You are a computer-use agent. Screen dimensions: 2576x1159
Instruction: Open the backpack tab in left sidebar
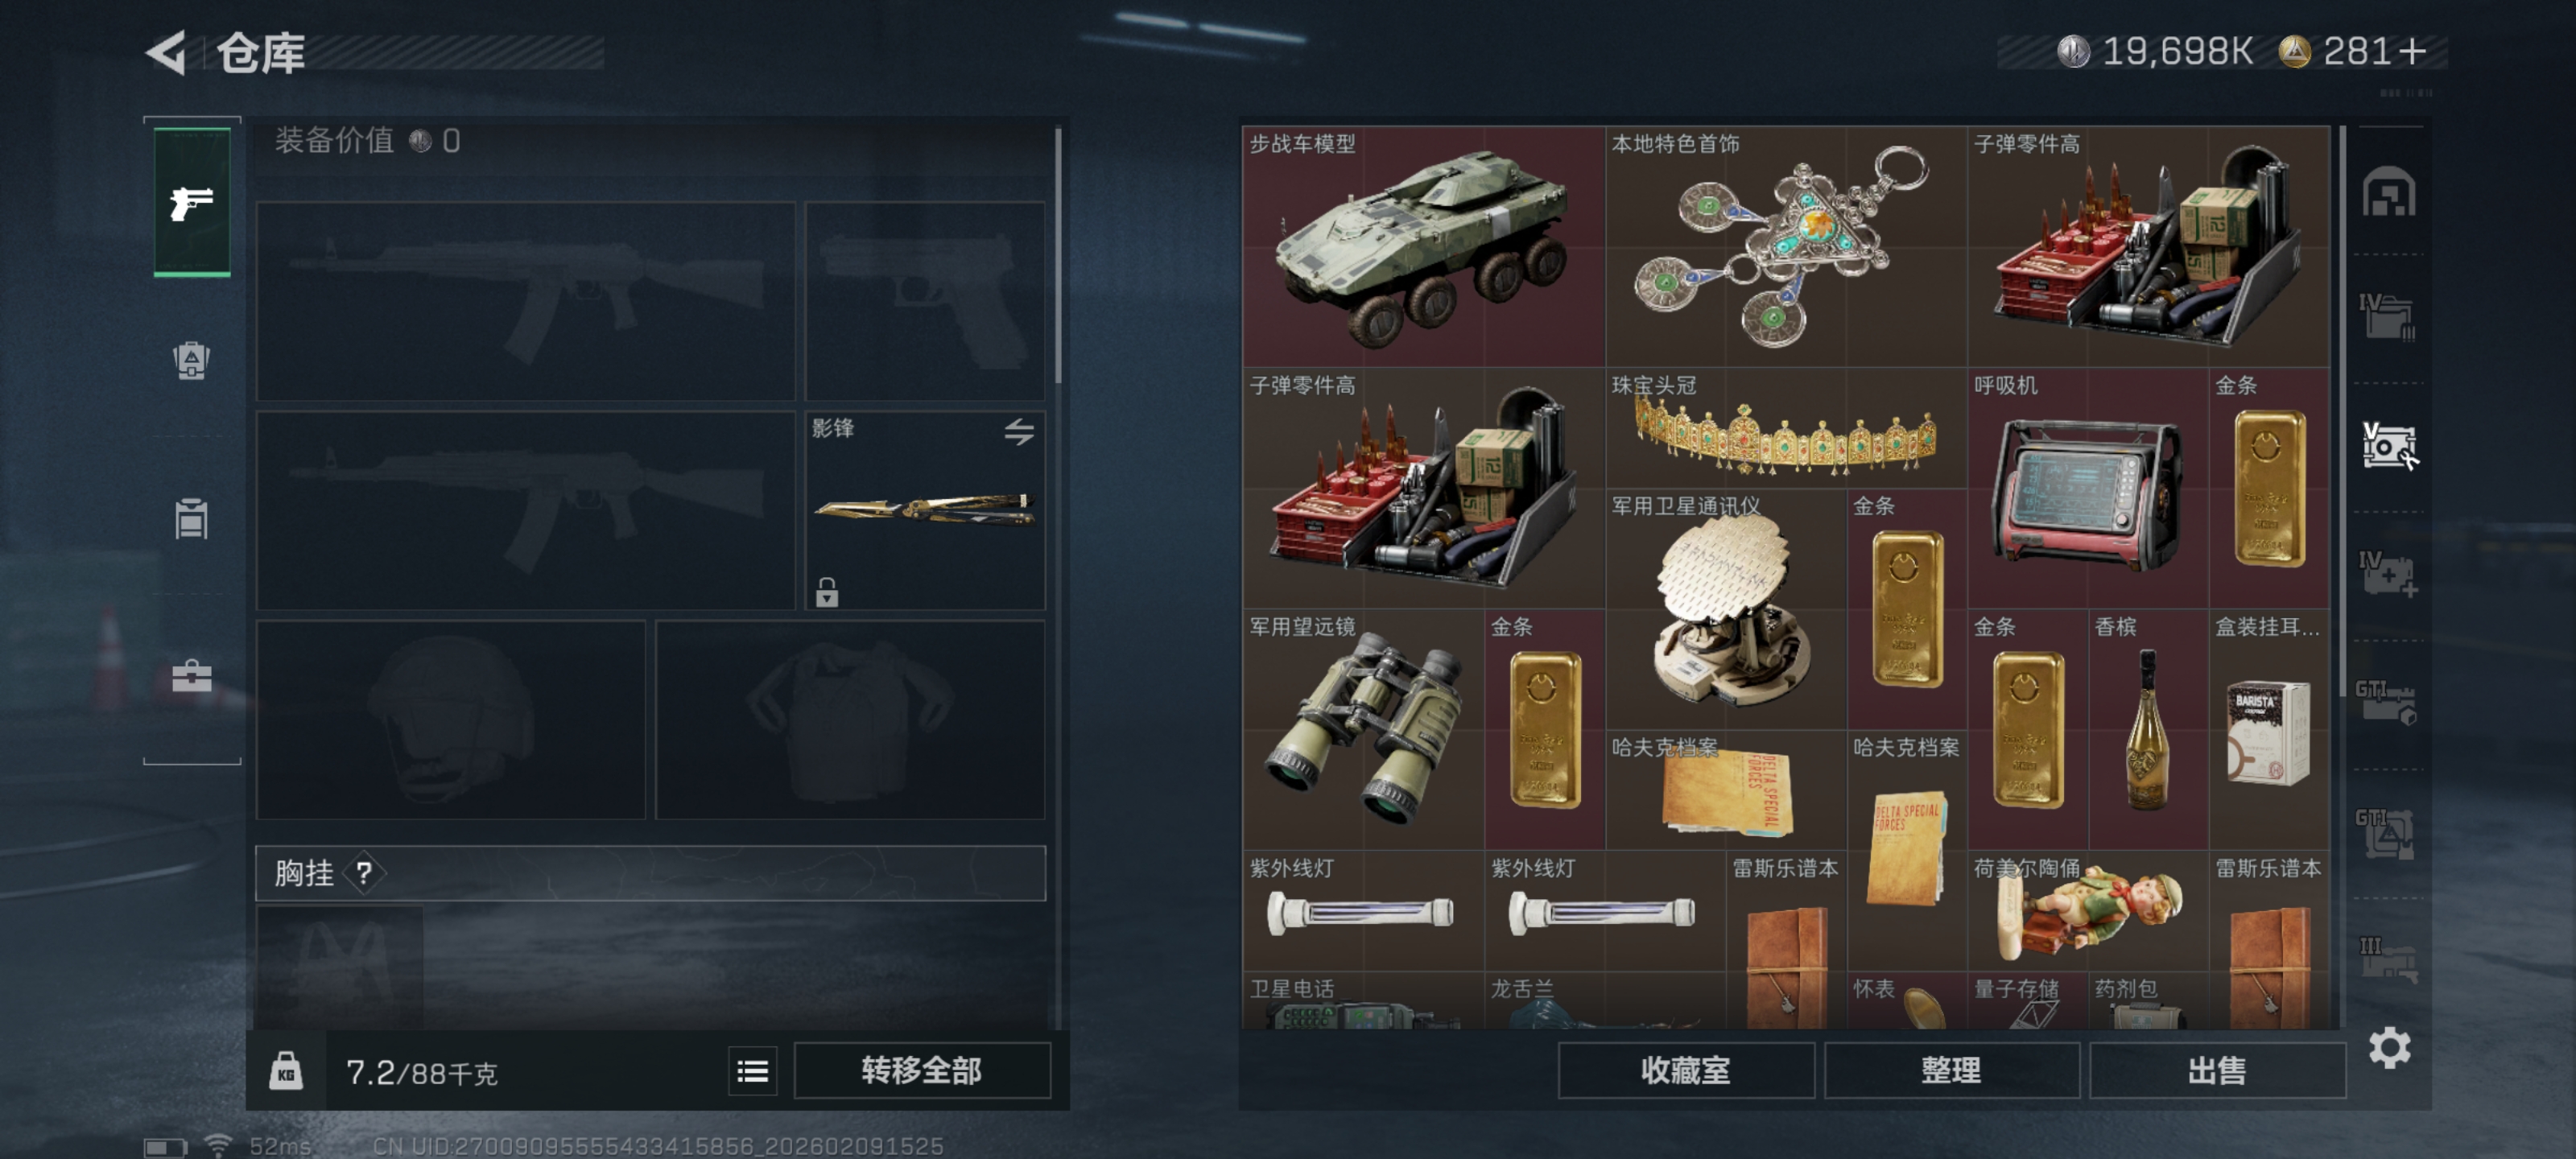(191, 361)
